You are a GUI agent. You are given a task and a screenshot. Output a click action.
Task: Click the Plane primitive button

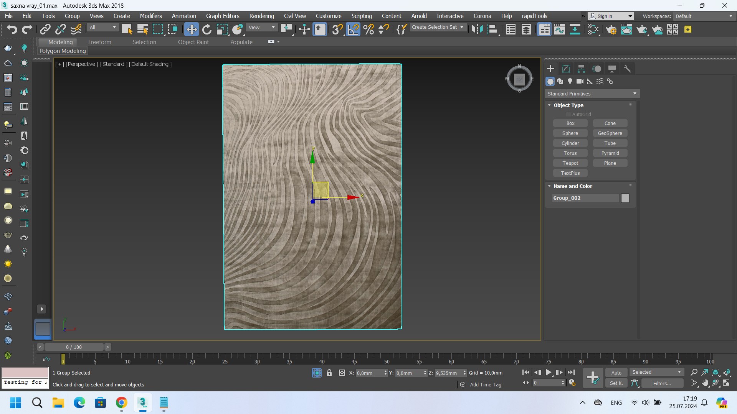coord(610,163)
